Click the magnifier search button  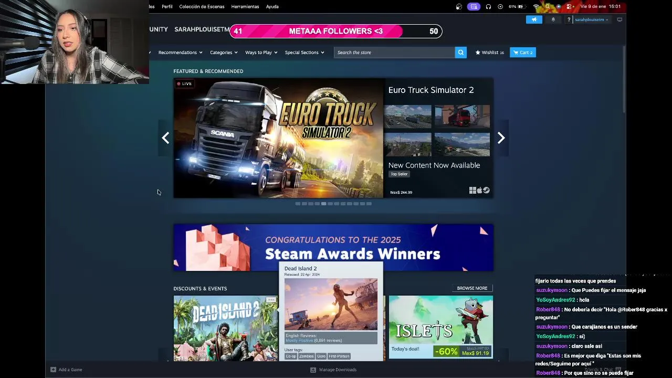460,52
